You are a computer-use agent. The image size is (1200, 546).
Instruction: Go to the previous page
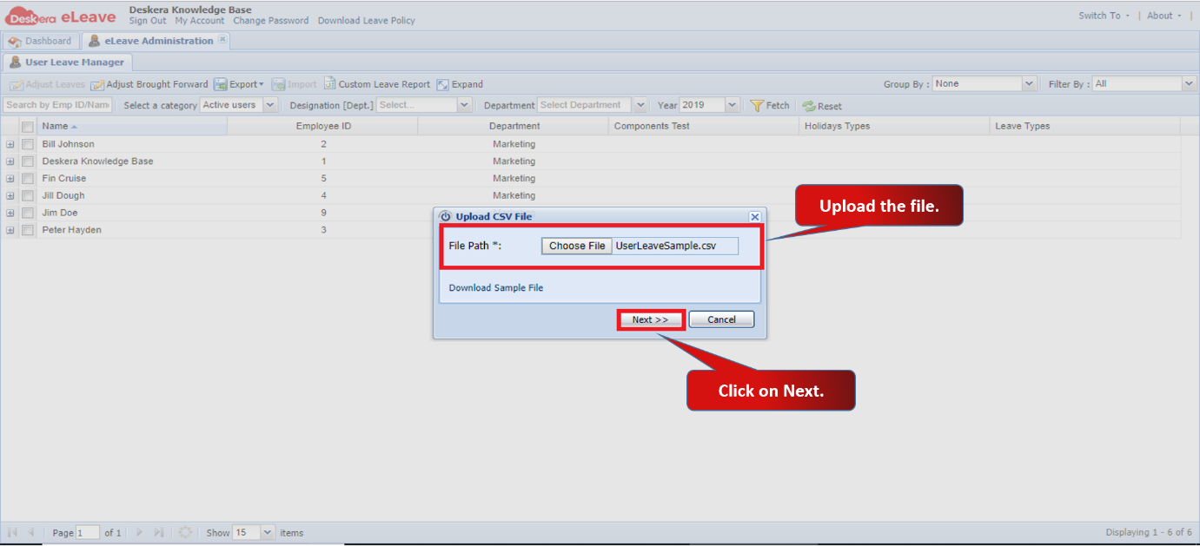click(31, 532)
